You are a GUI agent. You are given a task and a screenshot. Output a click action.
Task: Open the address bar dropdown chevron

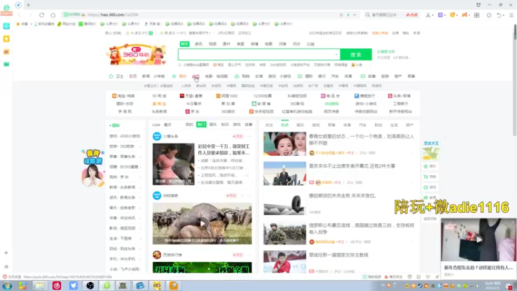pos(354,15)
